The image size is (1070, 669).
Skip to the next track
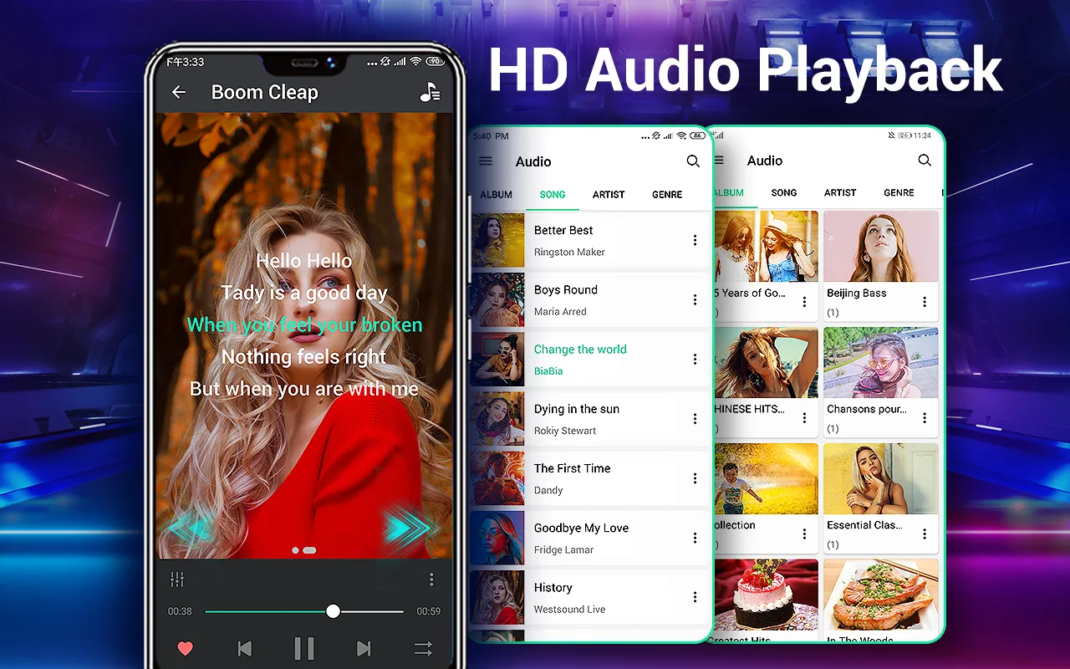363,648
